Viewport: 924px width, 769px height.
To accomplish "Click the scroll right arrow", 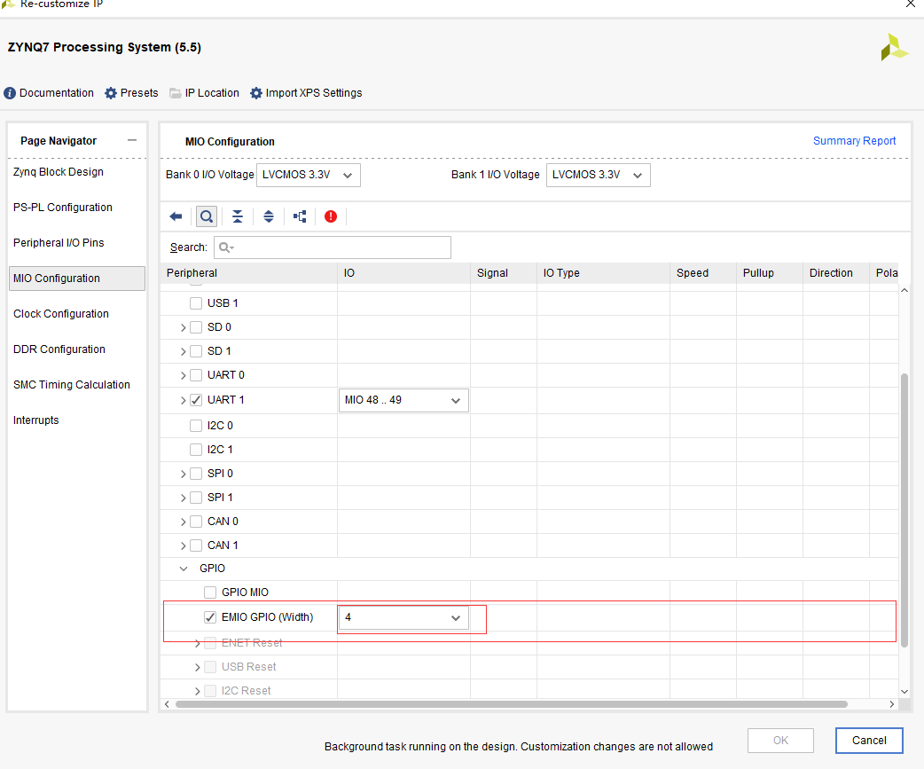I will click(891, 704).
